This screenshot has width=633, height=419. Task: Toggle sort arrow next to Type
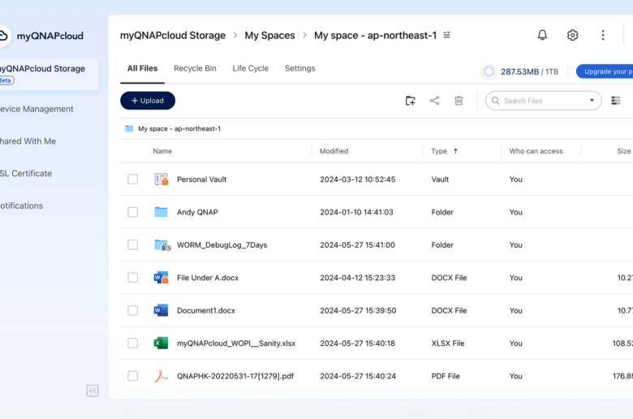tap(456, 151)
